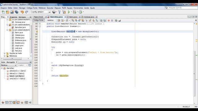
Task: Click the editor Find Selection magnifier icon
Action: click(73, 20)
